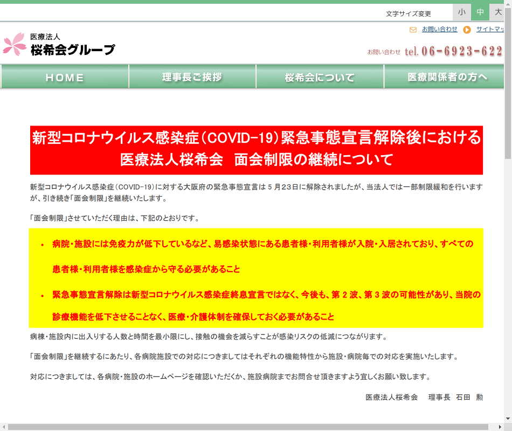Click the telephone number in the header
Viewport: 512px width, 431px height.
pyautogui.click(x=453, y=51)
